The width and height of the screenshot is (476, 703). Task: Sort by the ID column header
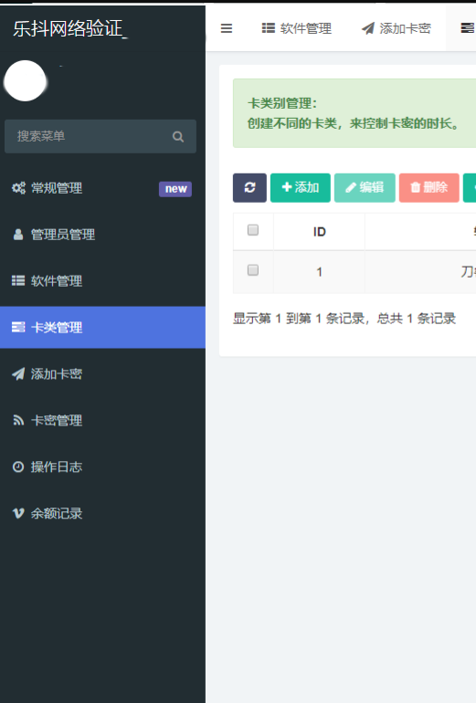[320, 232]
